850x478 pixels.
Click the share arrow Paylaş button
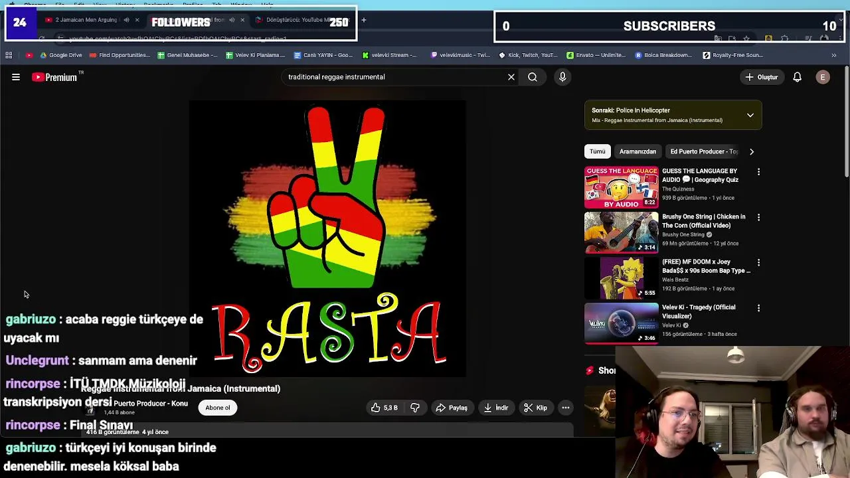(x=452, y=408)
